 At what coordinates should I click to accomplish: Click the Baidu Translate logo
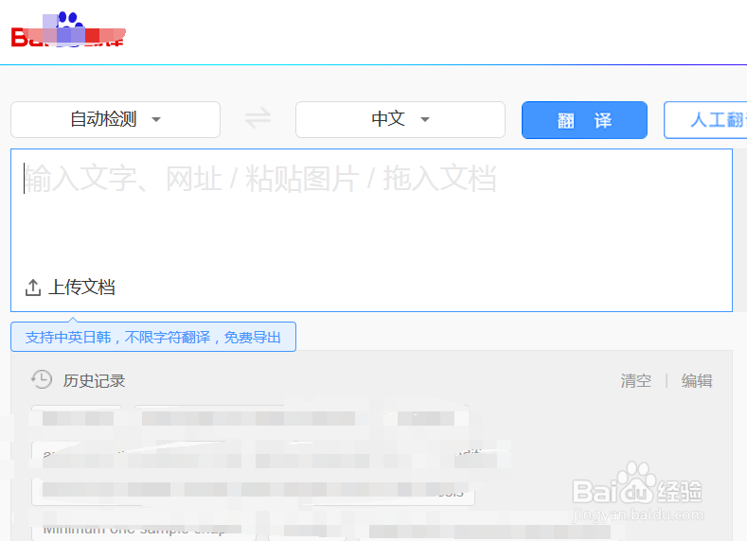pyautogui.click(x=68, y=30)
